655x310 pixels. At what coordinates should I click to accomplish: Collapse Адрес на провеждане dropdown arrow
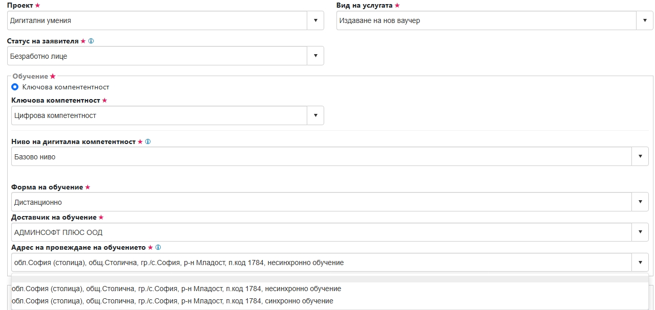[x=640, y=263]
